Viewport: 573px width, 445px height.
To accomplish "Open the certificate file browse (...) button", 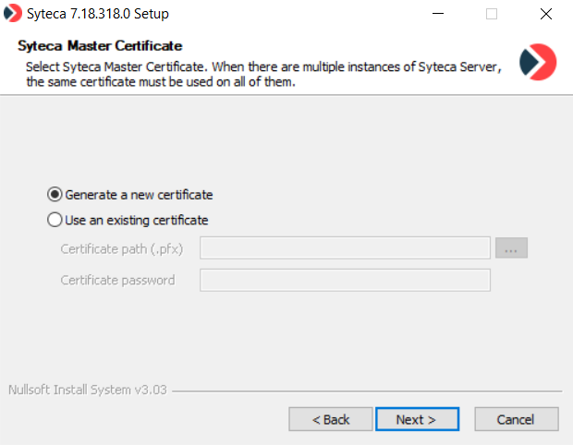I will pos(511,248).
